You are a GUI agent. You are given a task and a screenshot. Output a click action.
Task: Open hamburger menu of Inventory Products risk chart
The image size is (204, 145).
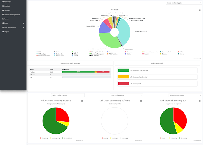82,101
